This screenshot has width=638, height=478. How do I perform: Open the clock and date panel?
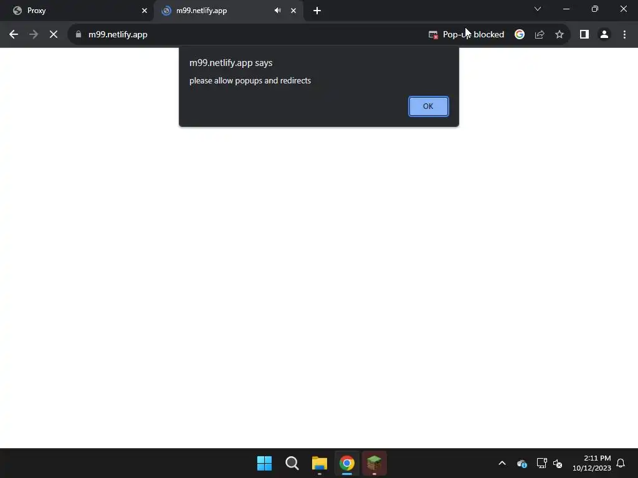pyautogui.click(x=592, y=463)
